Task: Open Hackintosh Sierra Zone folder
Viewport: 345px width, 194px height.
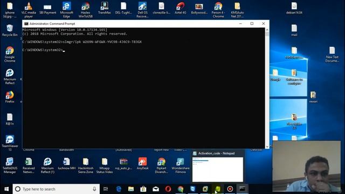Action: (86, 165)
